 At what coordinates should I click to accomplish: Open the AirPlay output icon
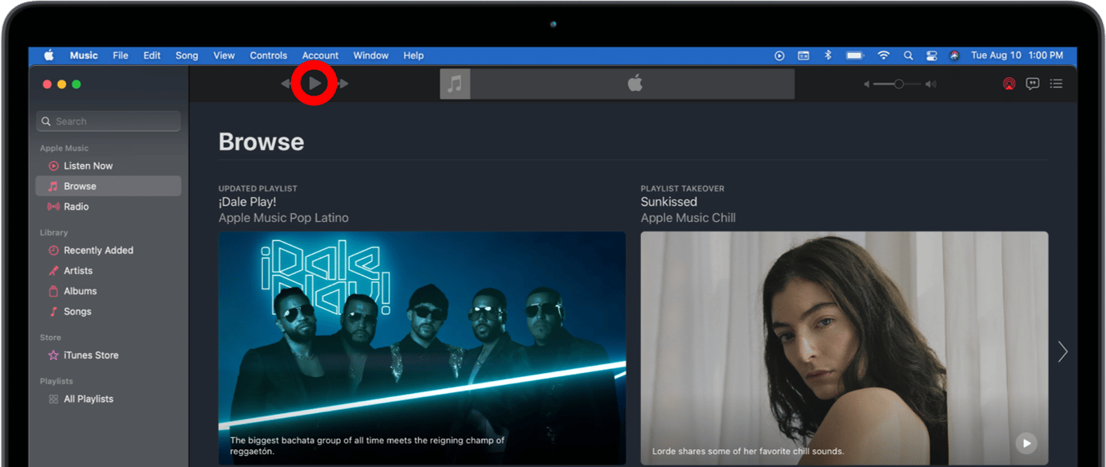(1009, 84)
